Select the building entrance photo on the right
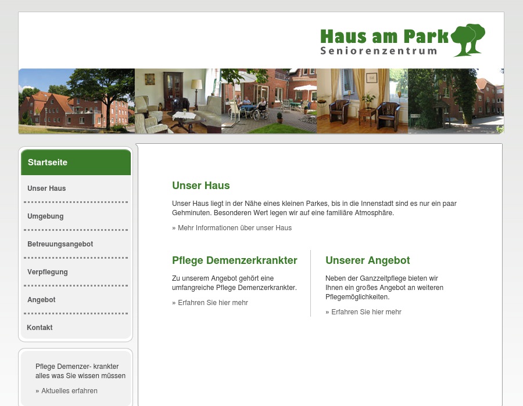The width and height of the screenshot is (523, 406). point(456,101)
